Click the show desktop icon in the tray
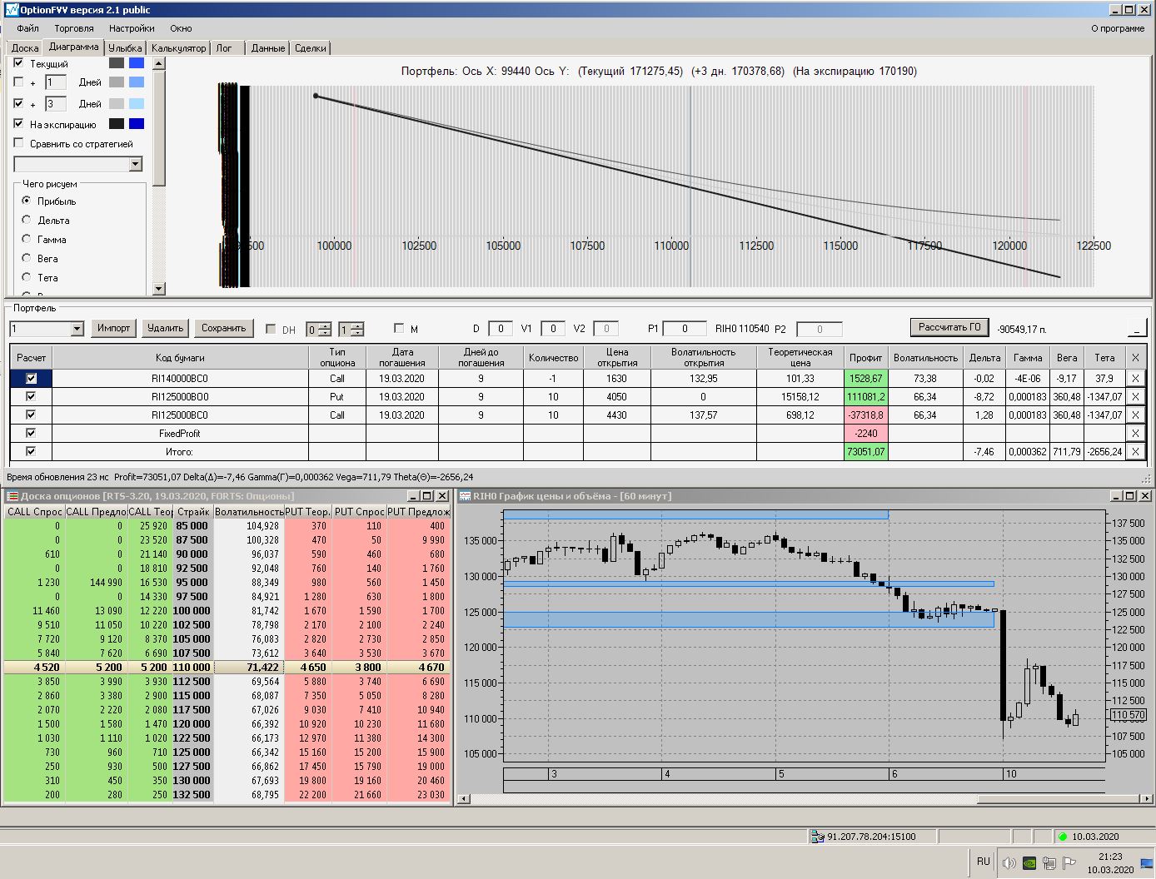This screenshot has height=879, width=1156. point(1147,863)
